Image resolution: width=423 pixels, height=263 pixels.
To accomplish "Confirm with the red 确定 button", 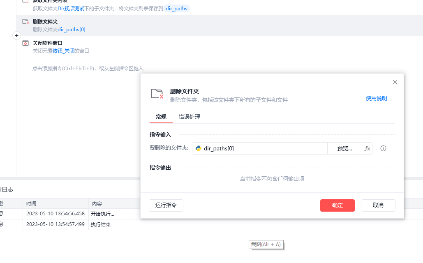I will click(x=337, y=205).
